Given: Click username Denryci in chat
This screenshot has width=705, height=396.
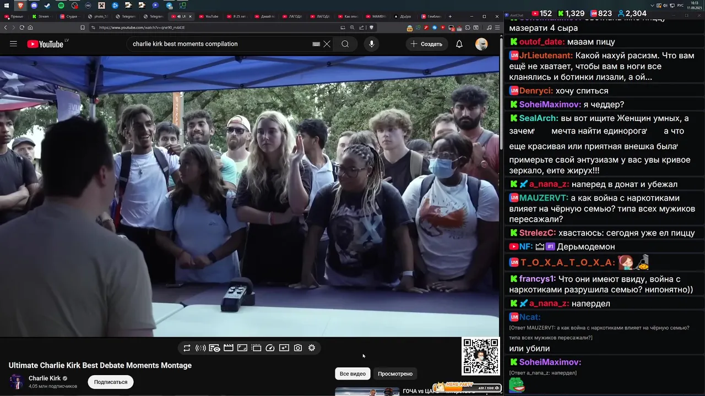Looking at the screenshot, I should coord(535,91).
